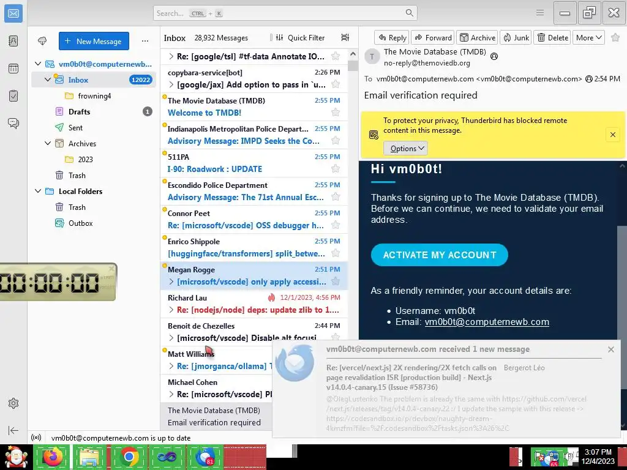Select the Outbox folder
The height and width of the screenshot is (470, 627).
(94, 223)
